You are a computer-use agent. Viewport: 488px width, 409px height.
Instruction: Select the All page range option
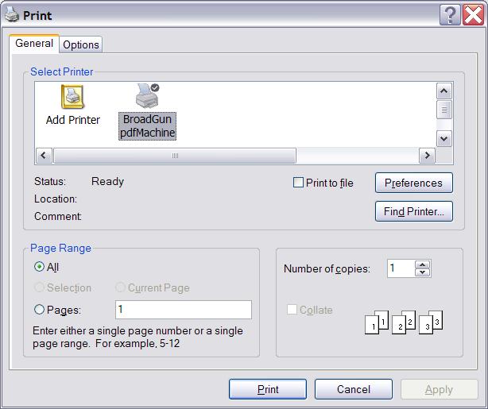[x=39, y=267]
